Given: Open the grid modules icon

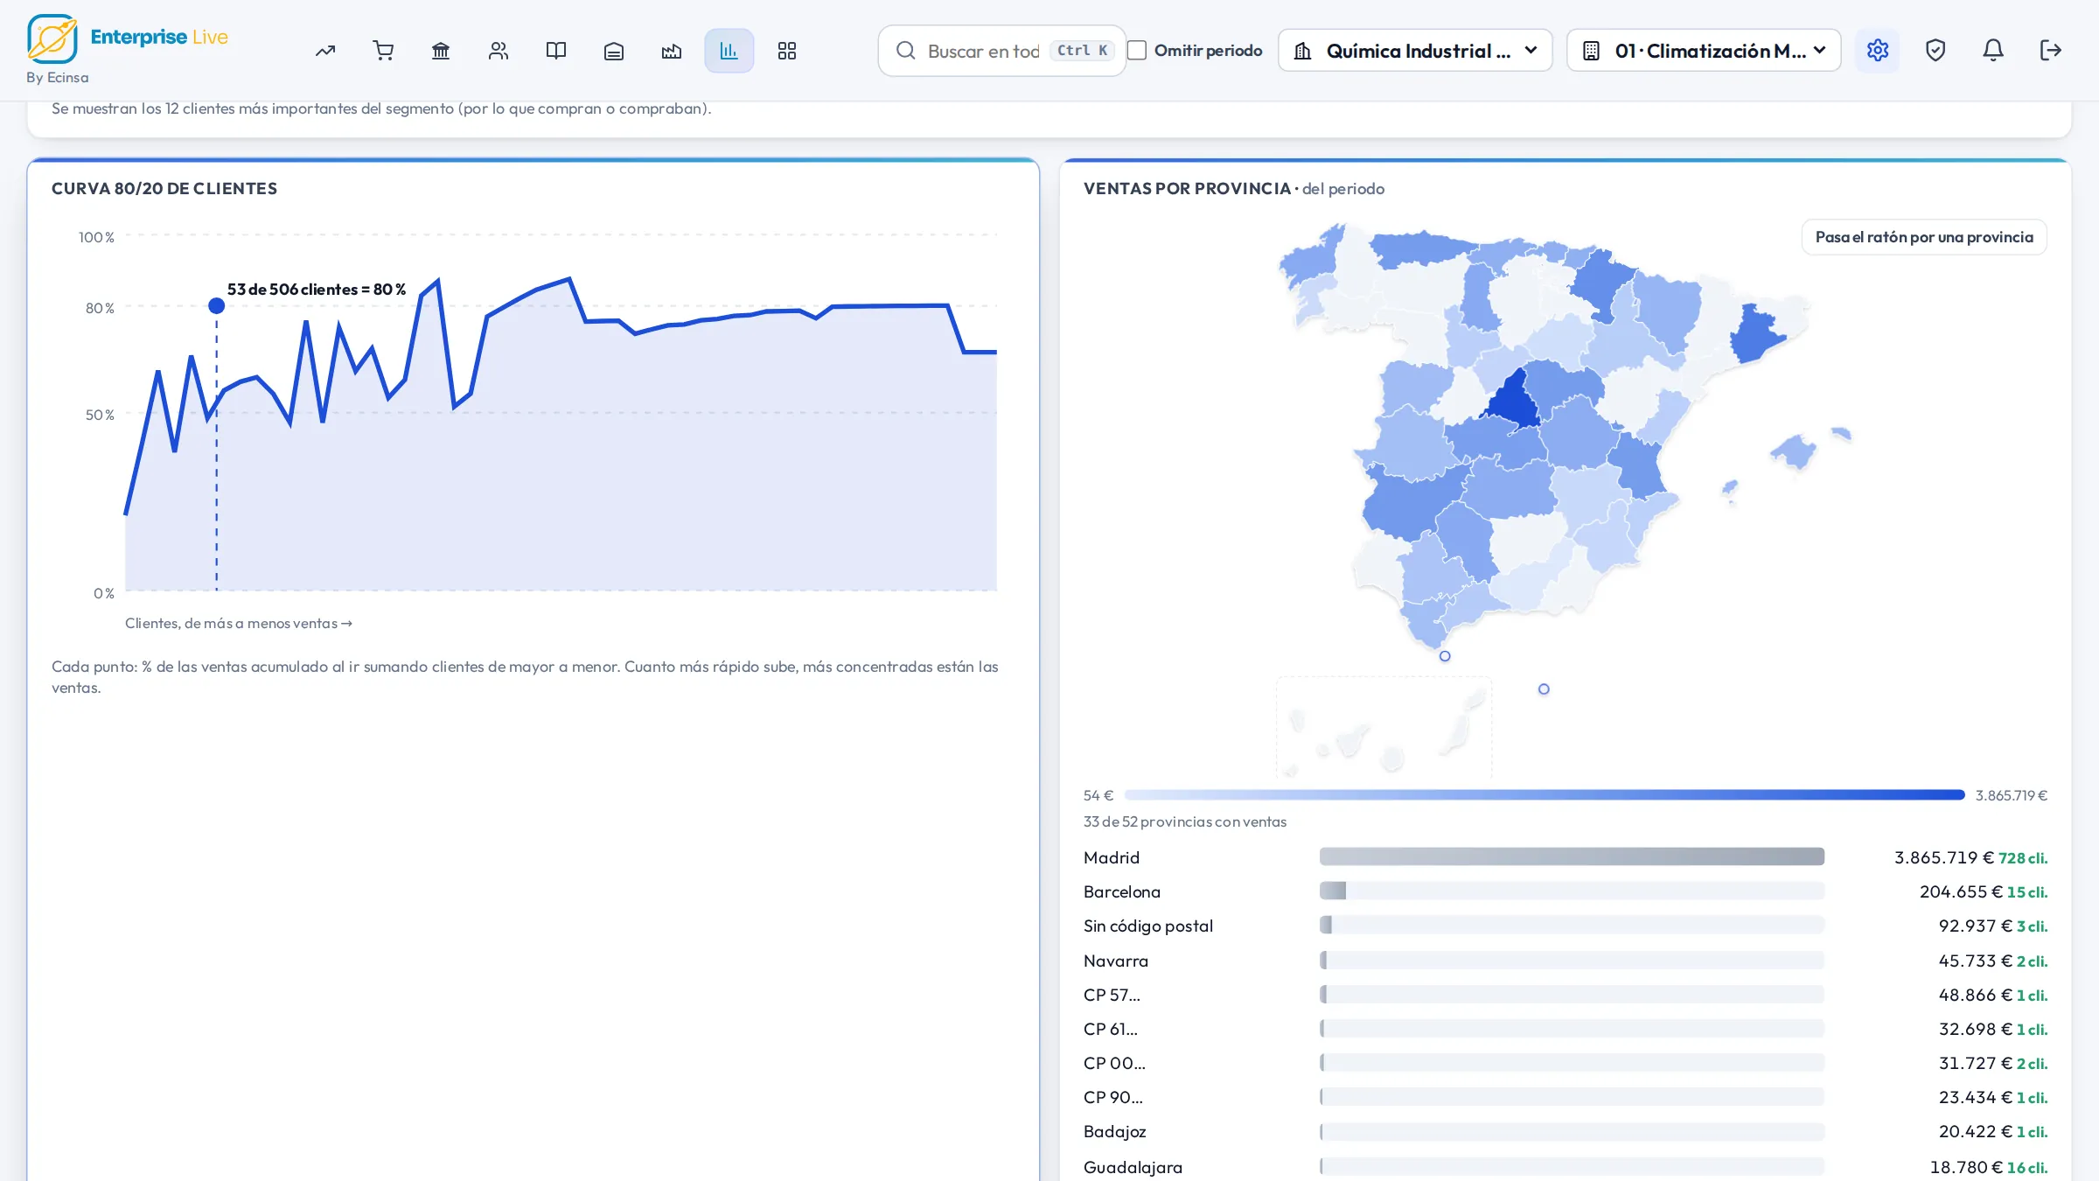Looking at the screenshot, I should (x=787, y=51).
